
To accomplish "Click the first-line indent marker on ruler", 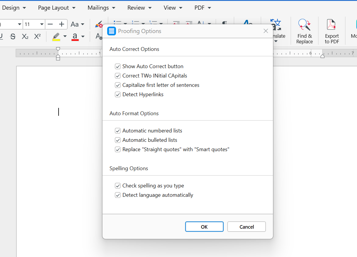I will 58,49.
